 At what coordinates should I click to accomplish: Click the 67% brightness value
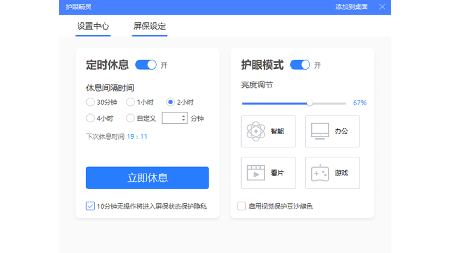click(360, 103)
